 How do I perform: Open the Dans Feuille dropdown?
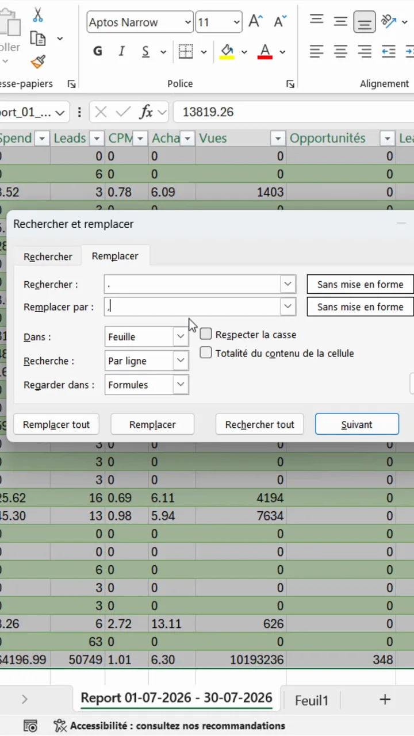coord(181,337)
